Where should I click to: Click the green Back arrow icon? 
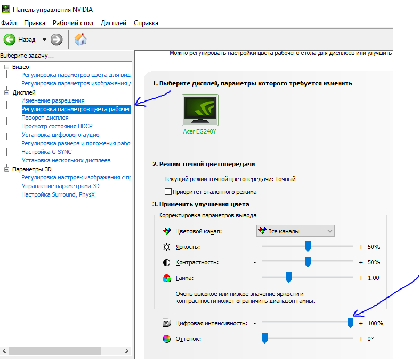(10, 40)
